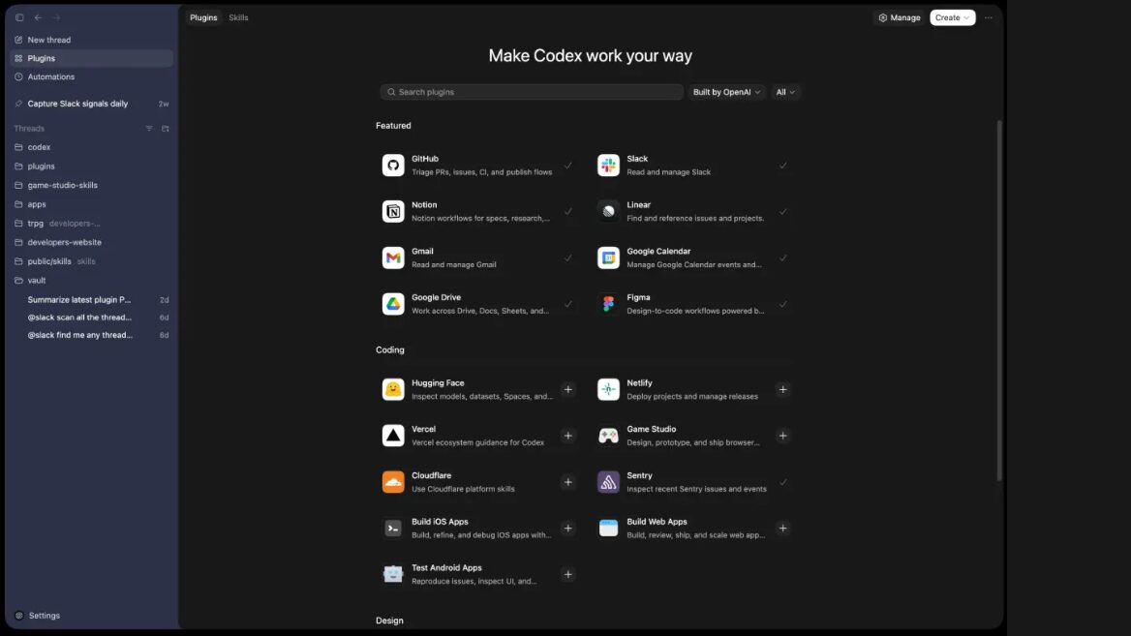Select the Plugins tab
Viewport: 1131px width, 636px height.
(x=203, y=17)
